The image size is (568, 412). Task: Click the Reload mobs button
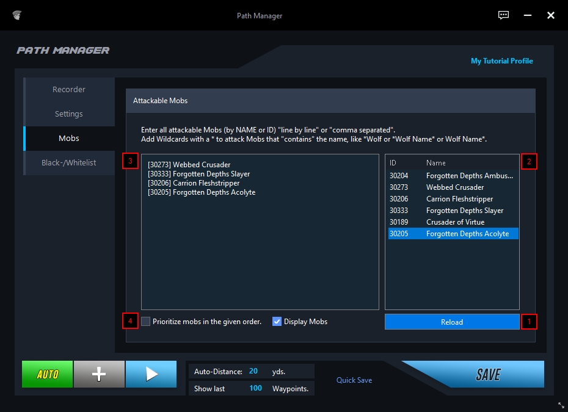[452, 322]
